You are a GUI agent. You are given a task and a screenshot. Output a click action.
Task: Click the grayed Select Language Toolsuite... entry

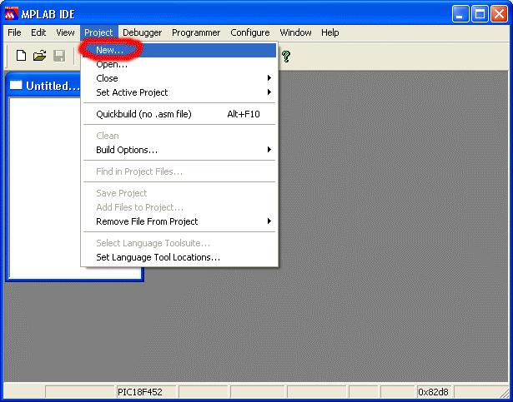(x=179, y=243)
